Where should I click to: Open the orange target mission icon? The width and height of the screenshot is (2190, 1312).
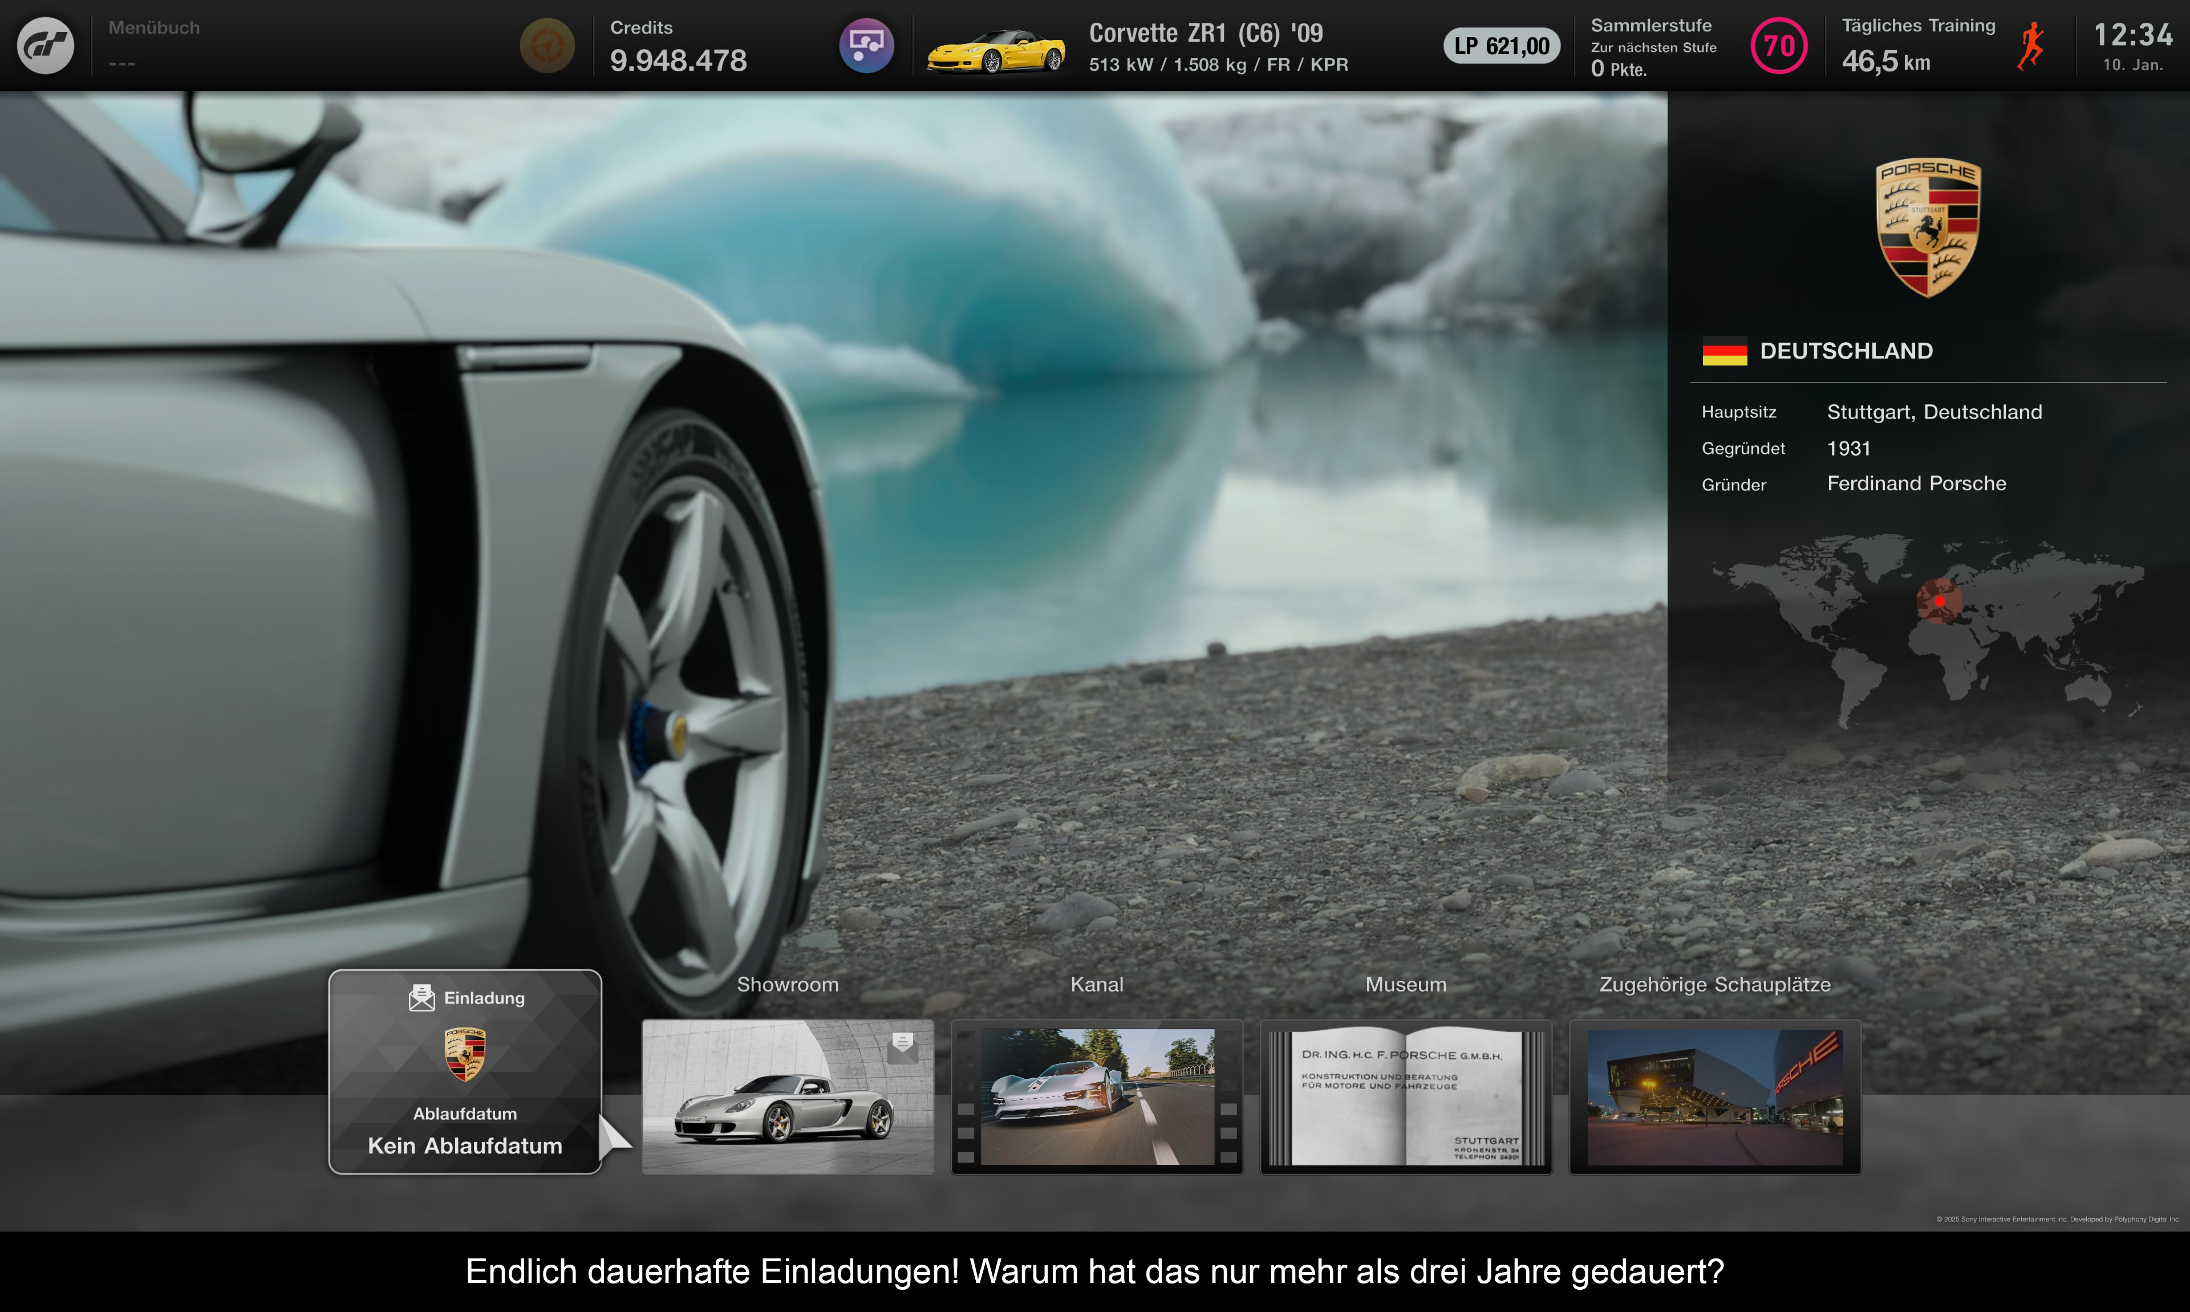coord(547,45)
